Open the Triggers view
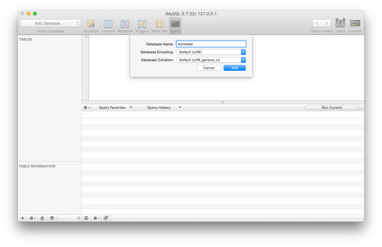Viewport: 382px width, 247px height. [x=142, y=26]
